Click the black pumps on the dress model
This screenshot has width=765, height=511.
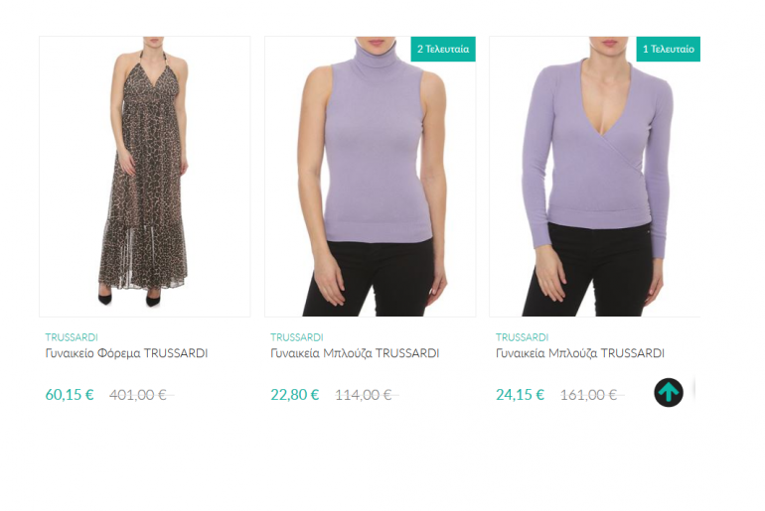point(130,298)
